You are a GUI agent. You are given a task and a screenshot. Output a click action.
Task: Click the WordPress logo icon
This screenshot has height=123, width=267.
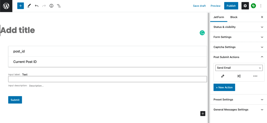(6, 6)
